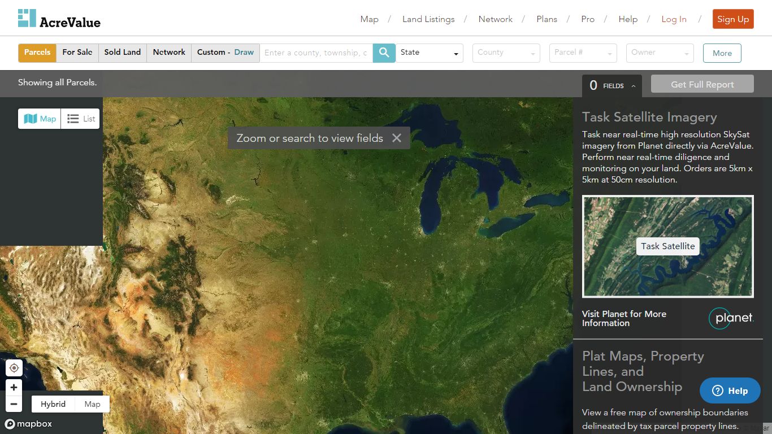Click the Draw link in Custom tab
772x434 pixels.
pos(244,52)
